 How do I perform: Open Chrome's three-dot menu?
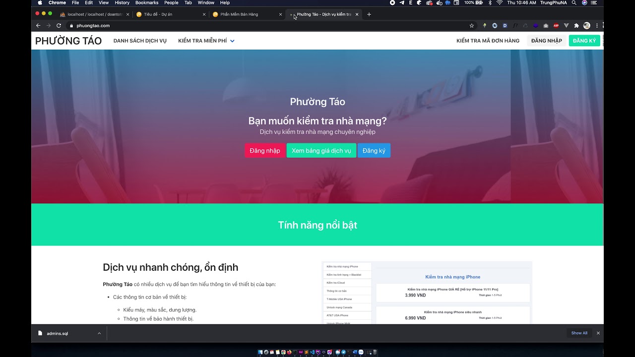597,25
